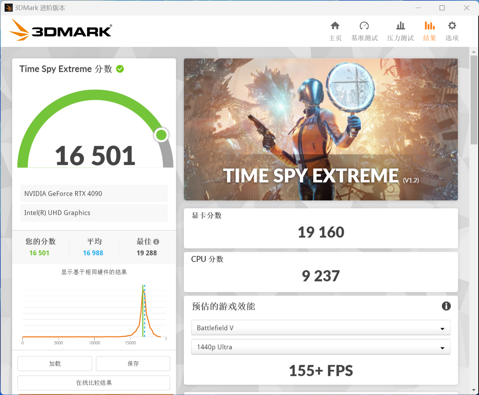
Task: Click the Time Spy Extreme 分数 heading
Action: coord(66,69)
